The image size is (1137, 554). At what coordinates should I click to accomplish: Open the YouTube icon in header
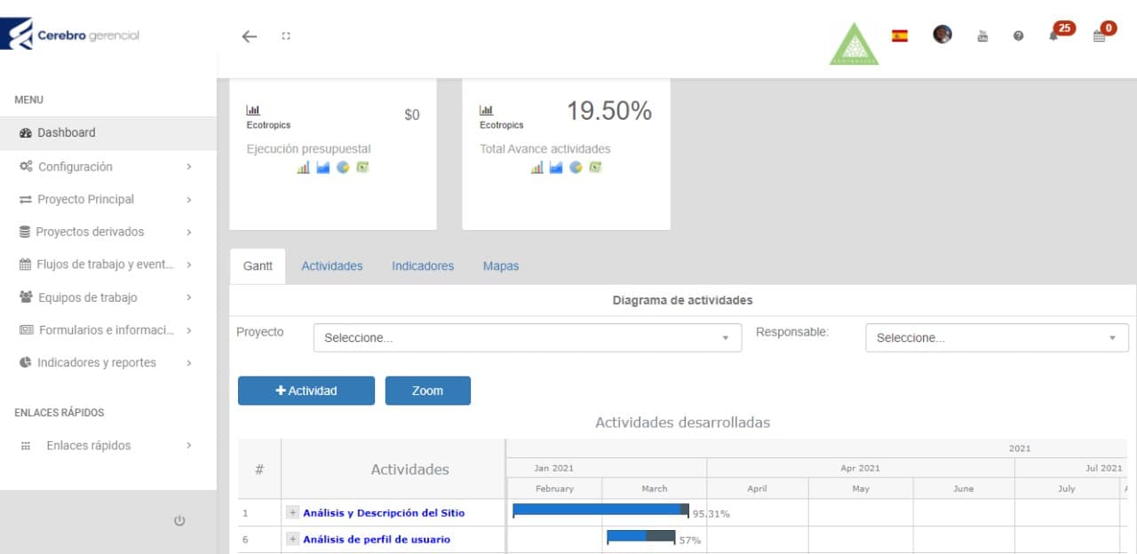click(982, 36)
